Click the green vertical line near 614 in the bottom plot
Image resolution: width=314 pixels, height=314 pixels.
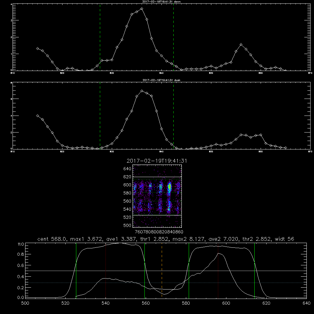point(255,270)
